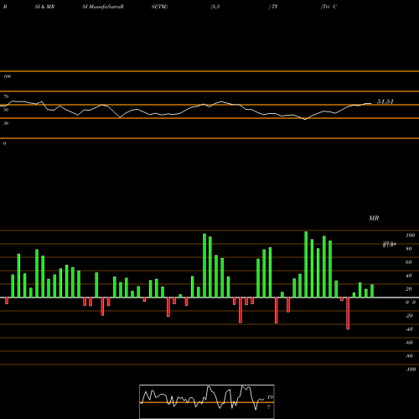Click the 27.94 MR value label
This screenshot has width=419, height=419.
(390, 245)
